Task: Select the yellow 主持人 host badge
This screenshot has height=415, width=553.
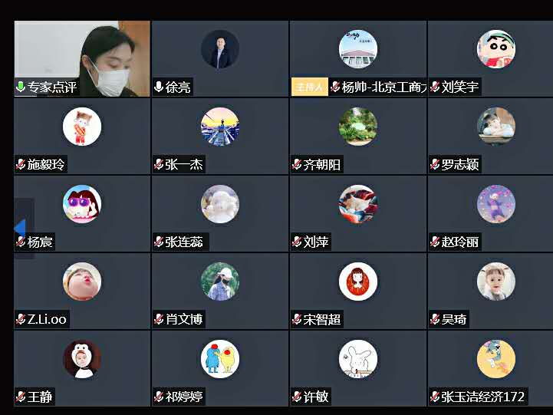Action: [x=309, y=87]
